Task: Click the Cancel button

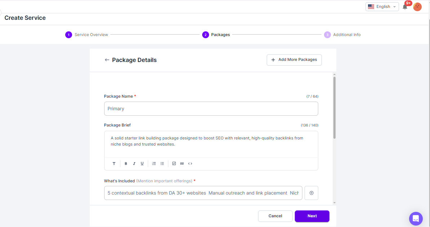Action: (x=275, y=216)
